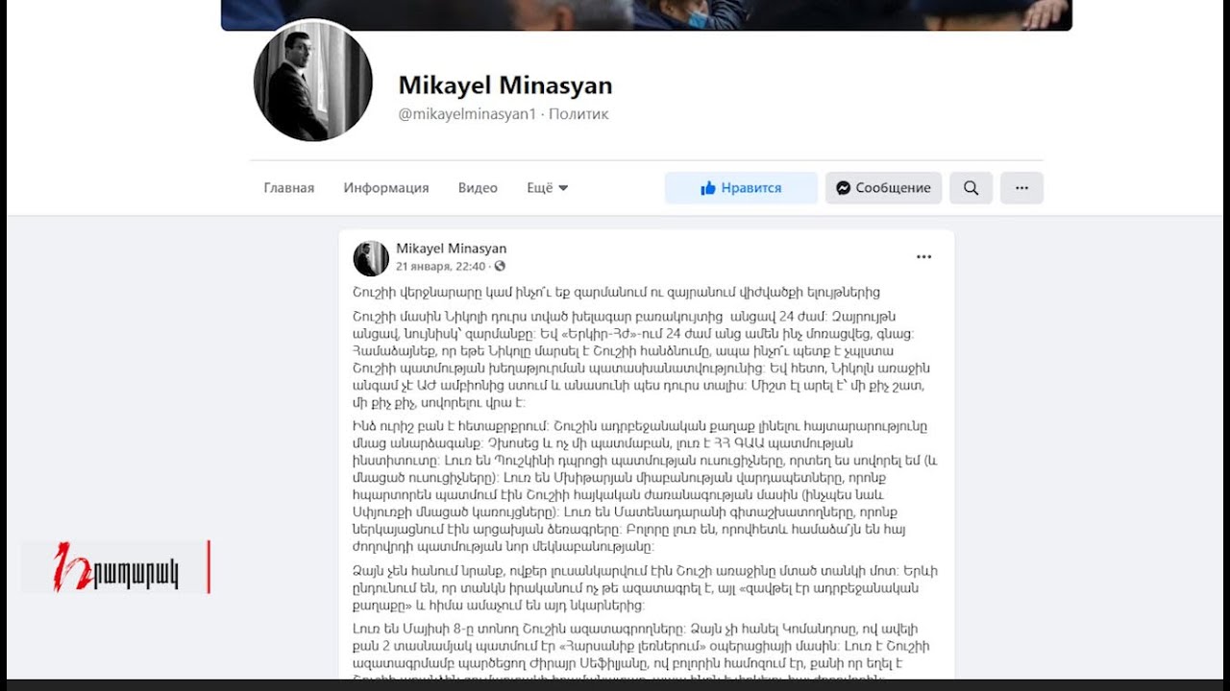This screenshot has width=1230, height=691.
Task: Open the post's three-dot options menu
Action: 923,257
